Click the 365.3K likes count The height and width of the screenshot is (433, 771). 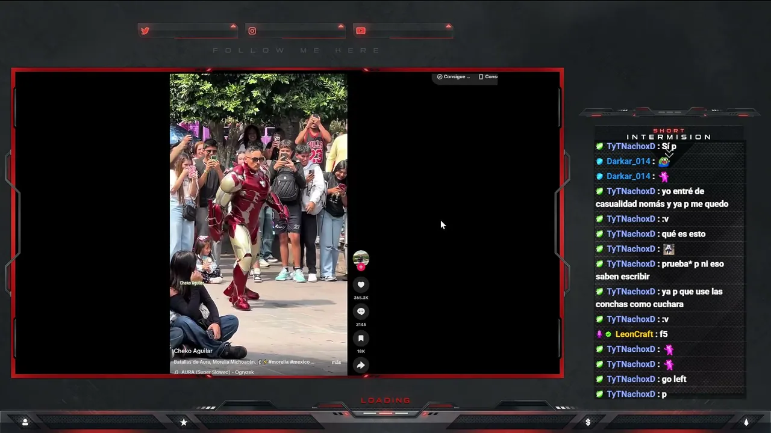pos(361,298)
